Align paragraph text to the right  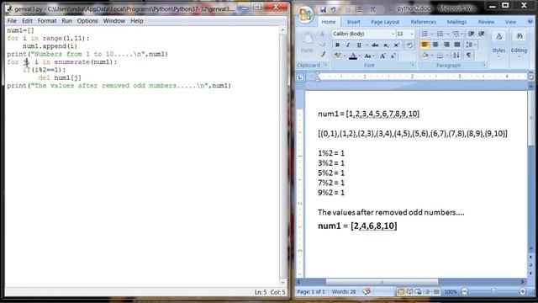point(446,45)
